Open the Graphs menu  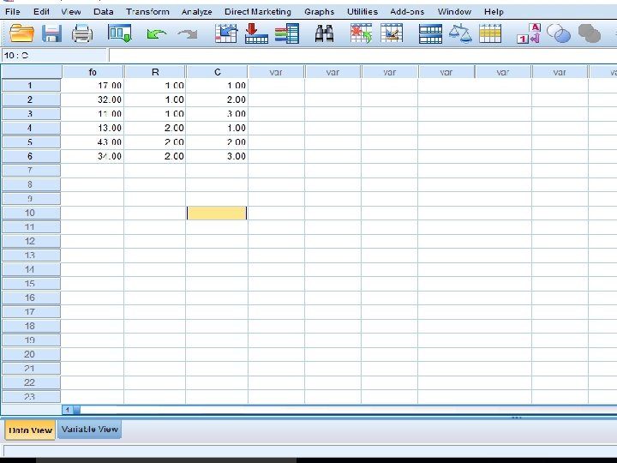tap(319, 12)
